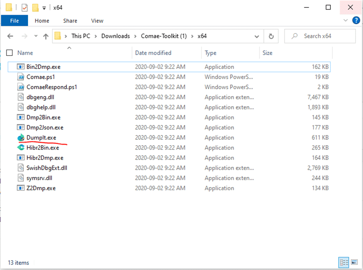
Task: Go back with the Back arrow
Action: [10, 36]
